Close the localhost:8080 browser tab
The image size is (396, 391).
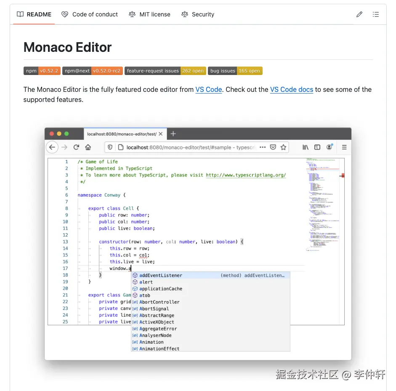[161, 134]
